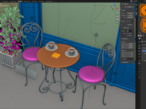This screenshot has height=109, width=146.
Task: Switch perspective/orthographic view icon
Action: [117, 22]
